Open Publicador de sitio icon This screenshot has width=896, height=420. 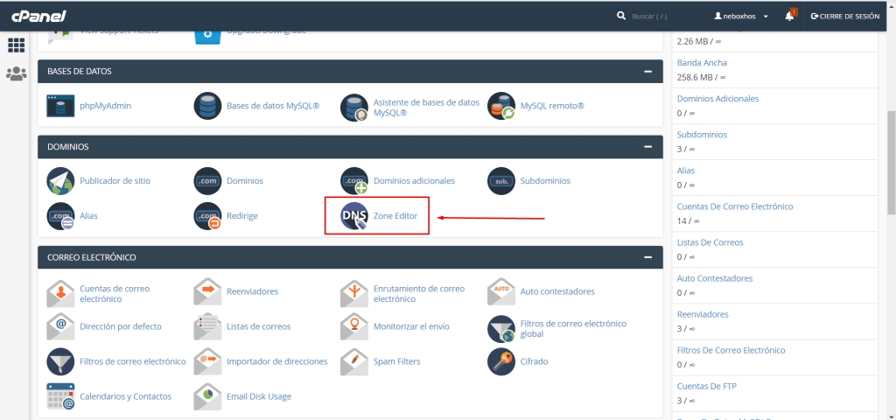[60, 181]
